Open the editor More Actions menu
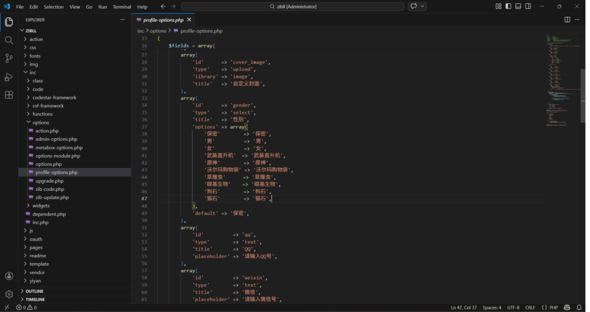 pos(577,20)
